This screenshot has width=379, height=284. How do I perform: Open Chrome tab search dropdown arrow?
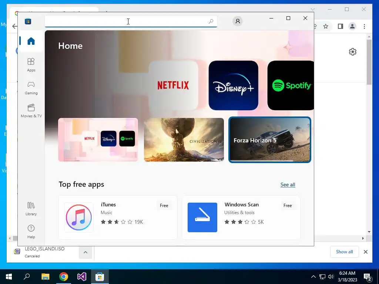(313, 9)
